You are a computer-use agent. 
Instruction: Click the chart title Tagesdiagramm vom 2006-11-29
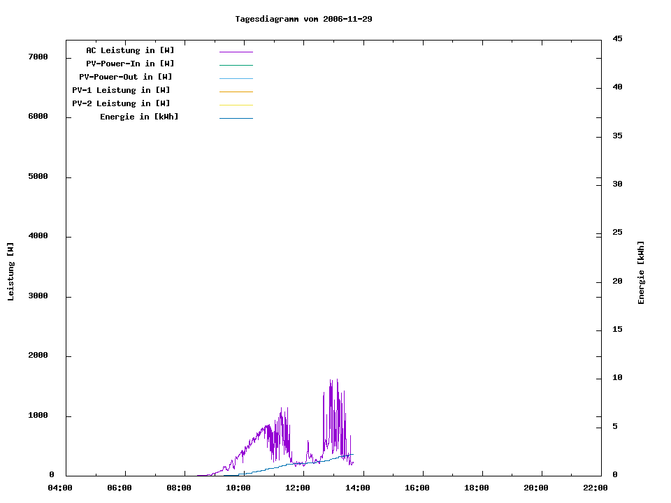coord(303,19)
